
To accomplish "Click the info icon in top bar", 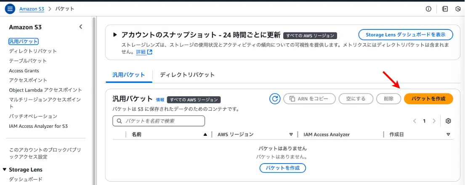I will click(429, 9).
